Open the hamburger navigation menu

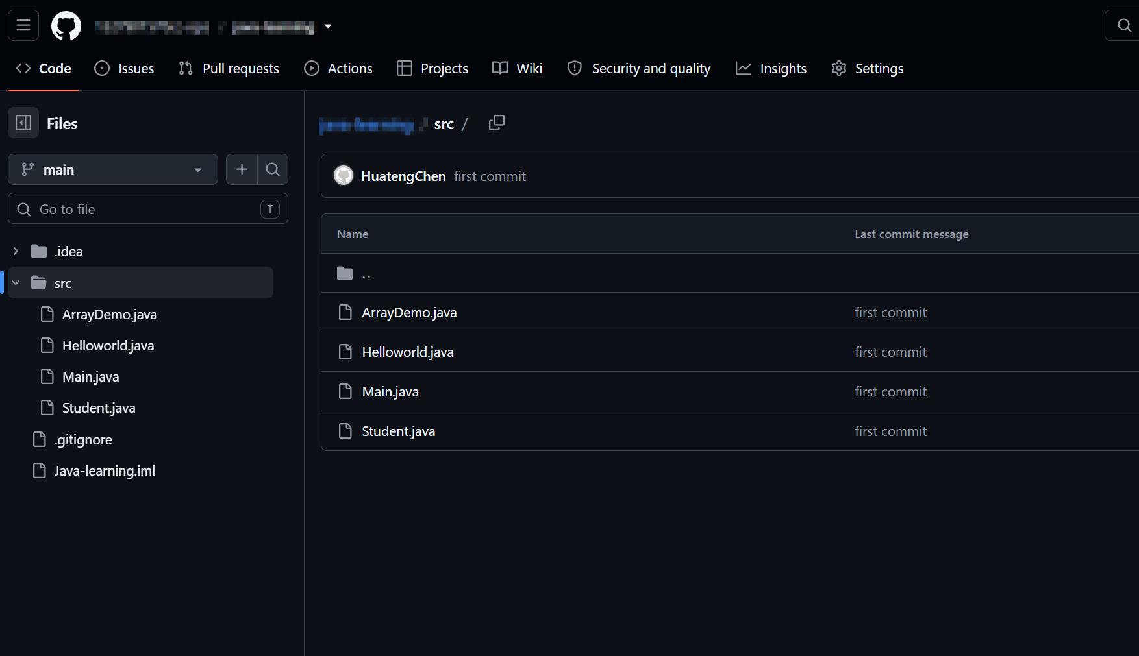pyautogui.click(x=23, y=25)
